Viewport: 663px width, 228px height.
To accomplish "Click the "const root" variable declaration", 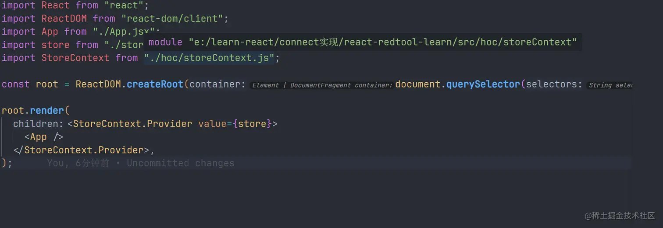I will point(30,84).
